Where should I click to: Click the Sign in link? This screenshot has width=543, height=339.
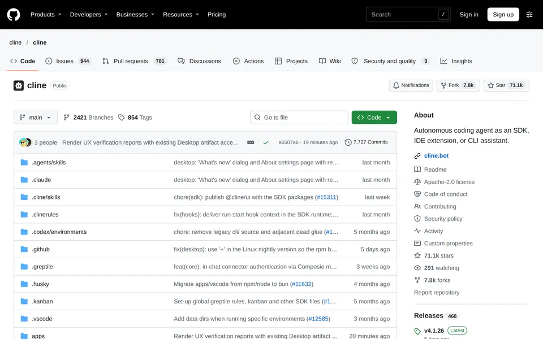[x=469, y=15]
